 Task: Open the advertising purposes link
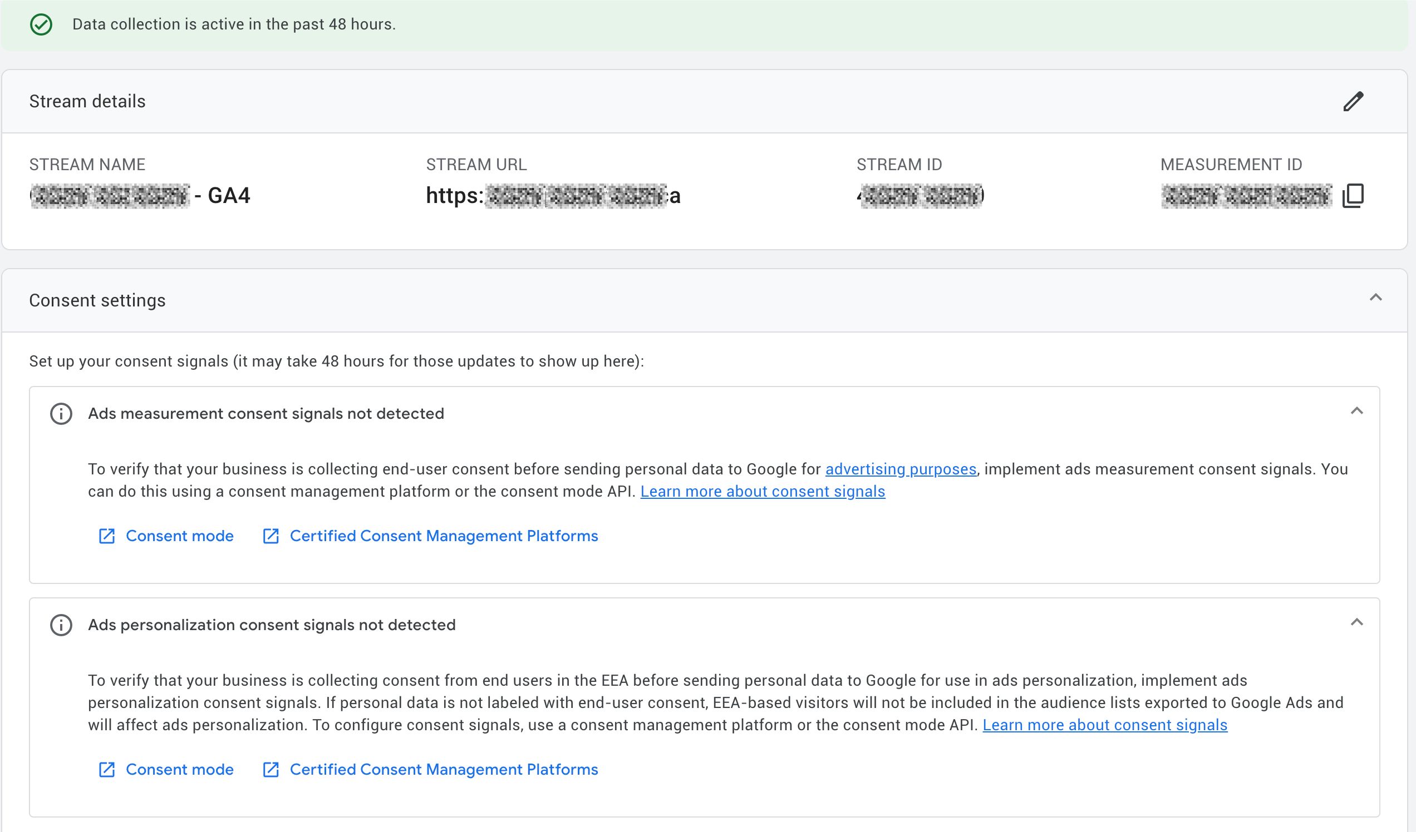[901, 469]
